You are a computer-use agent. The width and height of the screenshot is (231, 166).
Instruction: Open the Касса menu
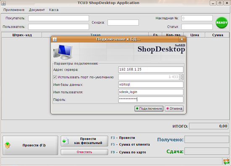[x=54, y=10]
